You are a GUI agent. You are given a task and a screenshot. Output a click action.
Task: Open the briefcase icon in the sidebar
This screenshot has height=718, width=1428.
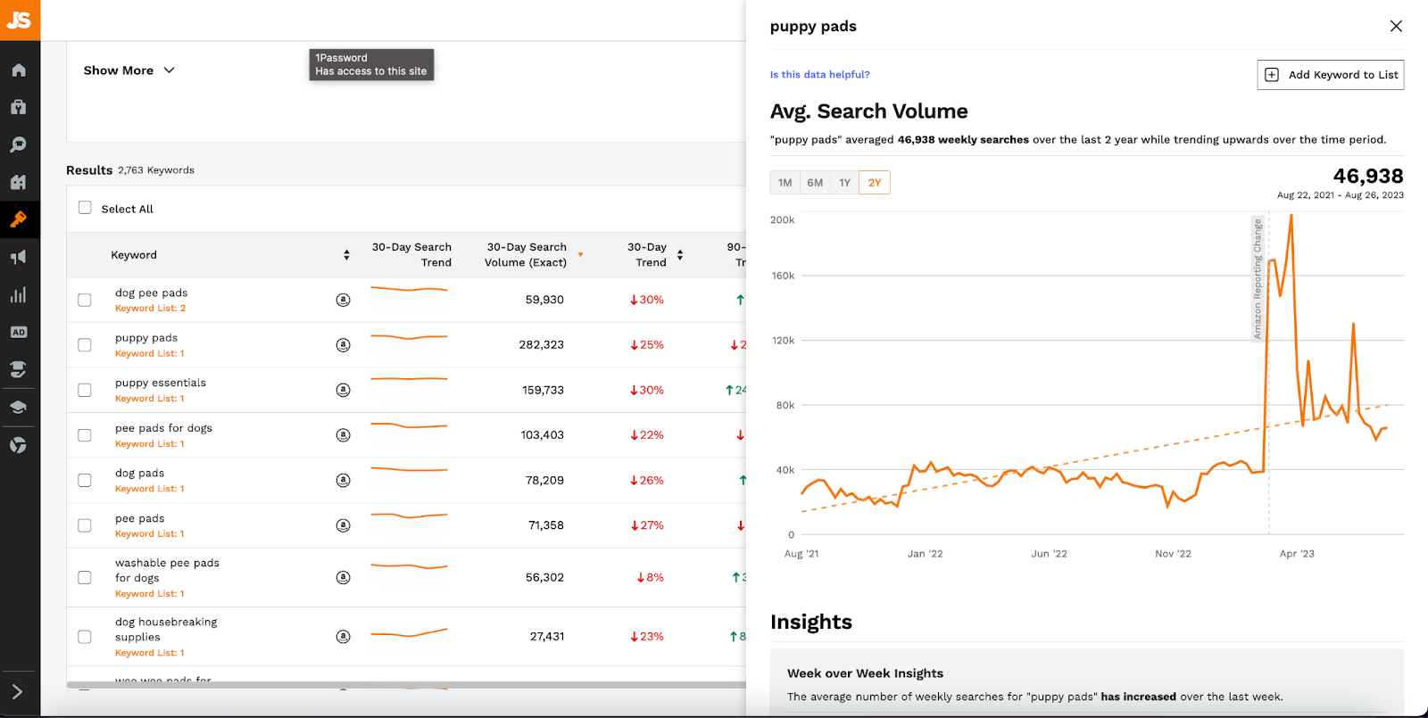click(x=19, y=107)
